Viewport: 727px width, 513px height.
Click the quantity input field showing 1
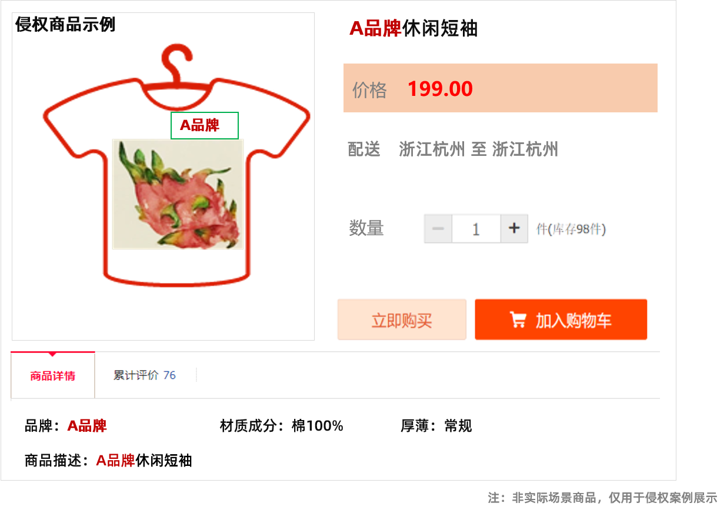point(476,228)
